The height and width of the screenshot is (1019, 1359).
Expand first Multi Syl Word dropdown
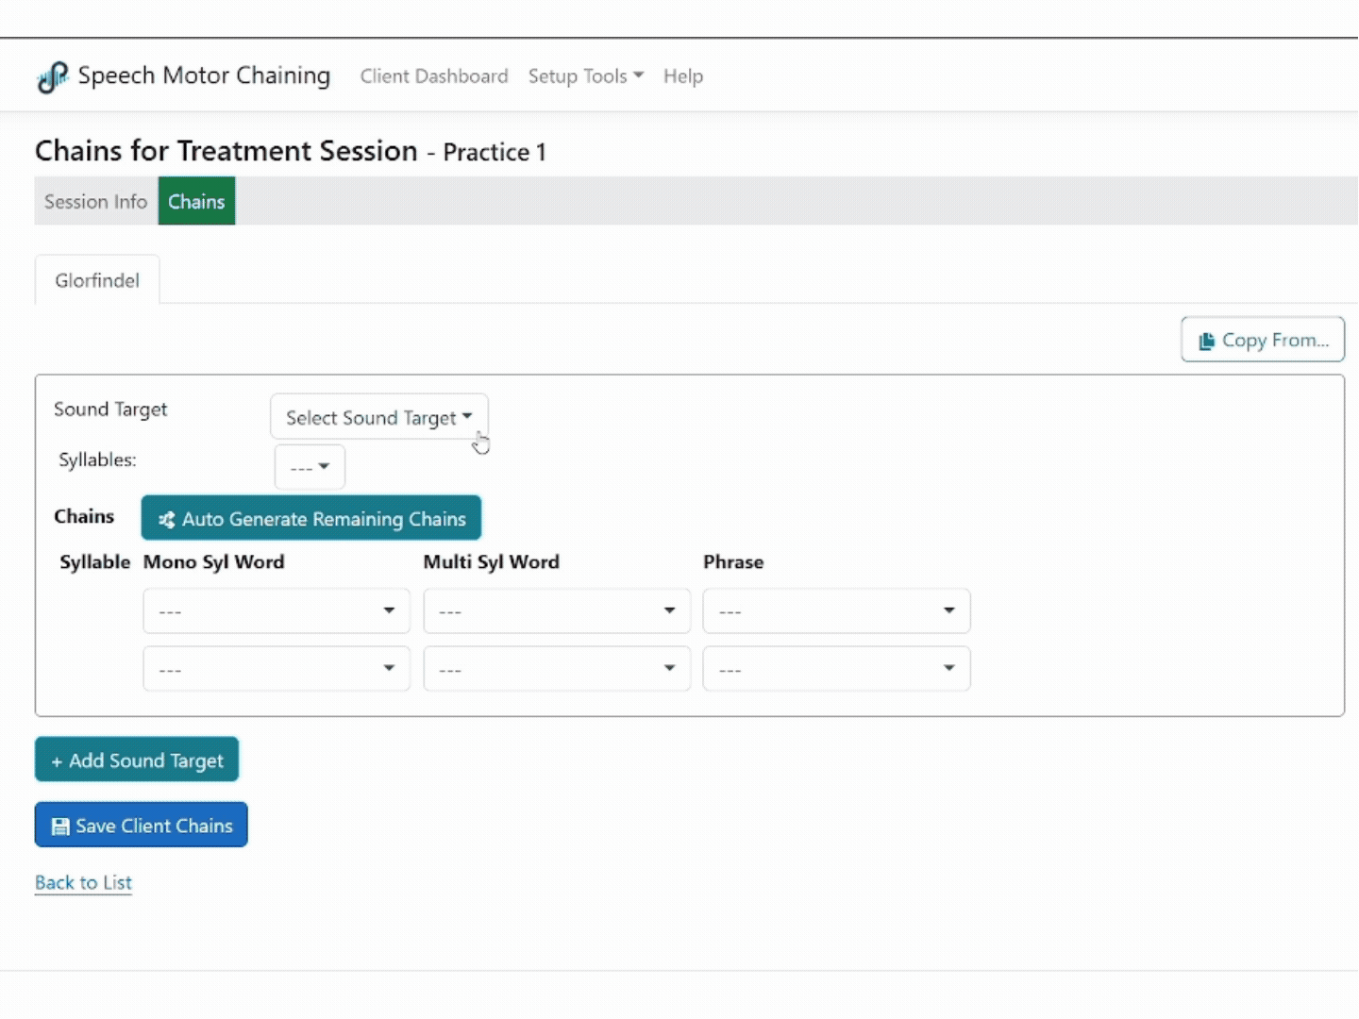tap(557, 611)
